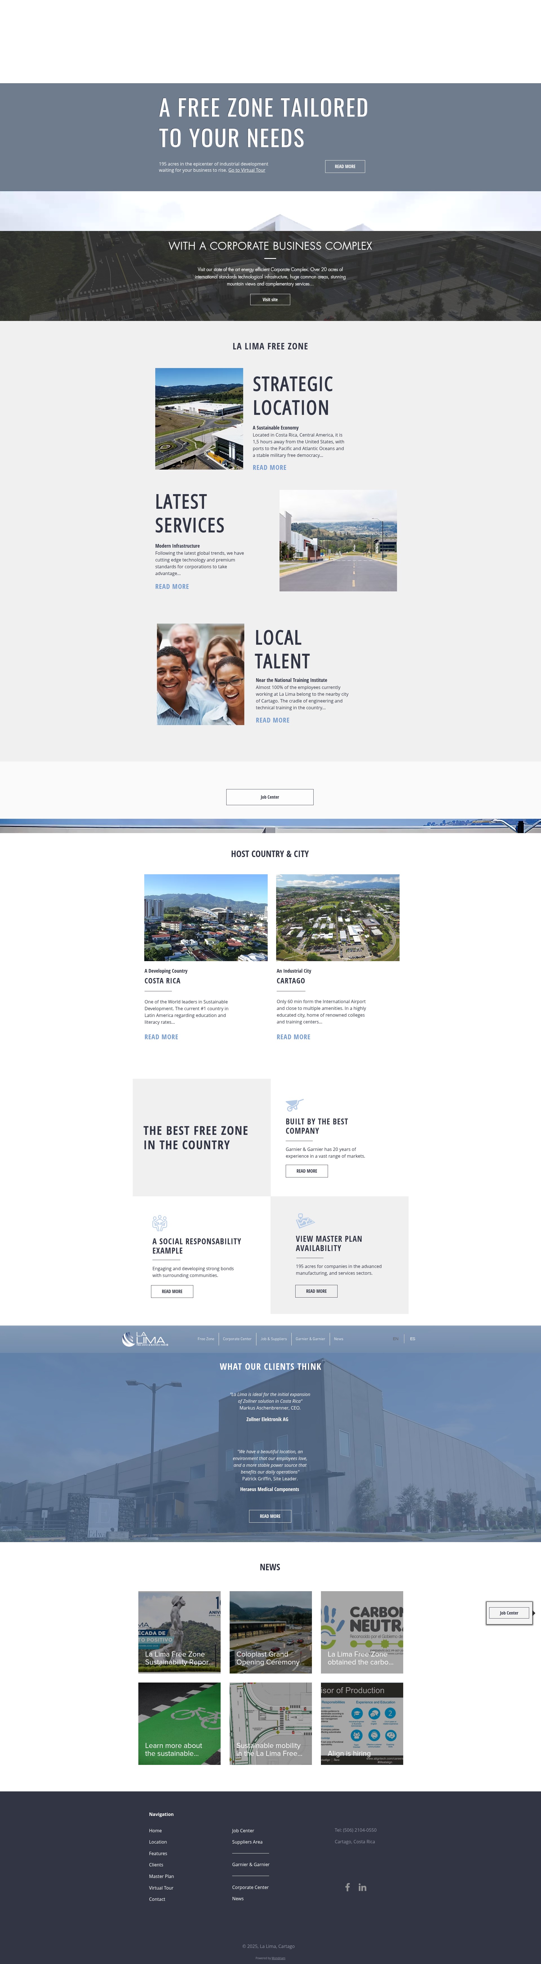541x1964 pixels.
Task: Click Garnier & Garnier in the footer
Action: [x=251, y=1864]
